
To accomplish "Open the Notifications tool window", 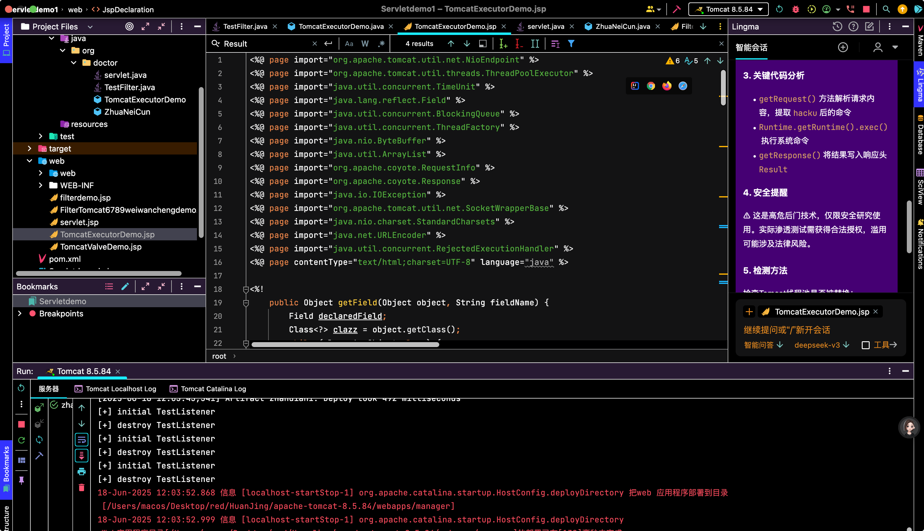I will [919, 244].
